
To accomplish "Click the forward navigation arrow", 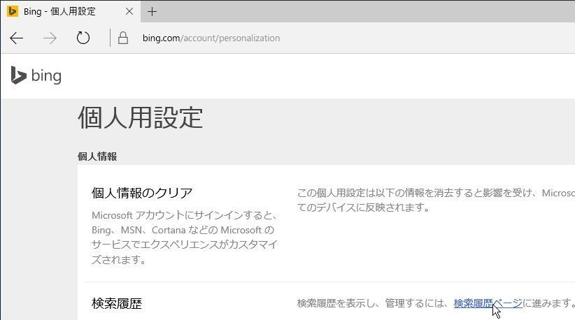I will (x=50, y=38).
